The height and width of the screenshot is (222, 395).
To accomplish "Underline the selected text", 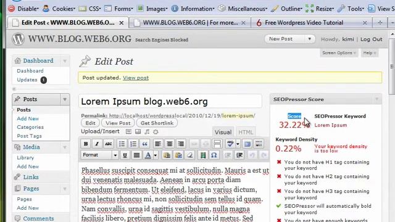I will (x=125, y=155).
